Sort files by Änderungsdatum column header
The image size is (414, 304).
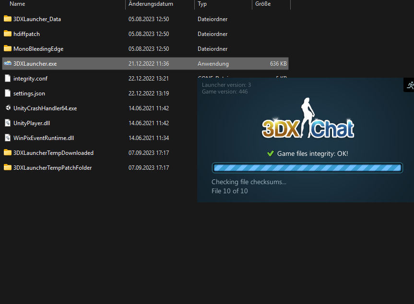pyautogui.click(x=151, y=4)
